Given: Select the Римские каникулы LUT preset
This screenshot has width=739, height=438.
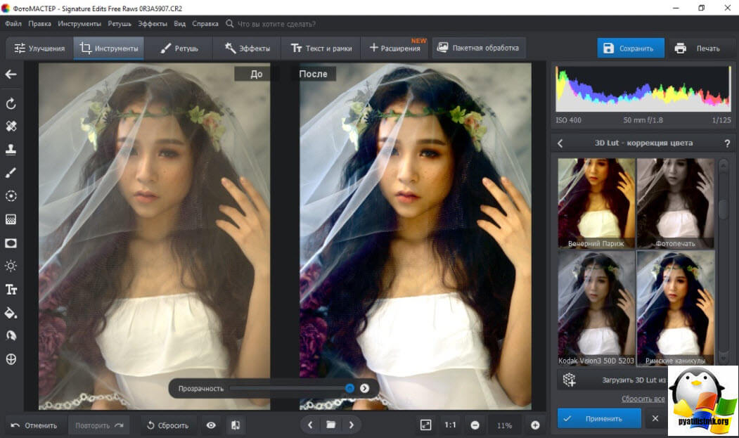Looking at the screenshot, I should [x=676, y=308].
